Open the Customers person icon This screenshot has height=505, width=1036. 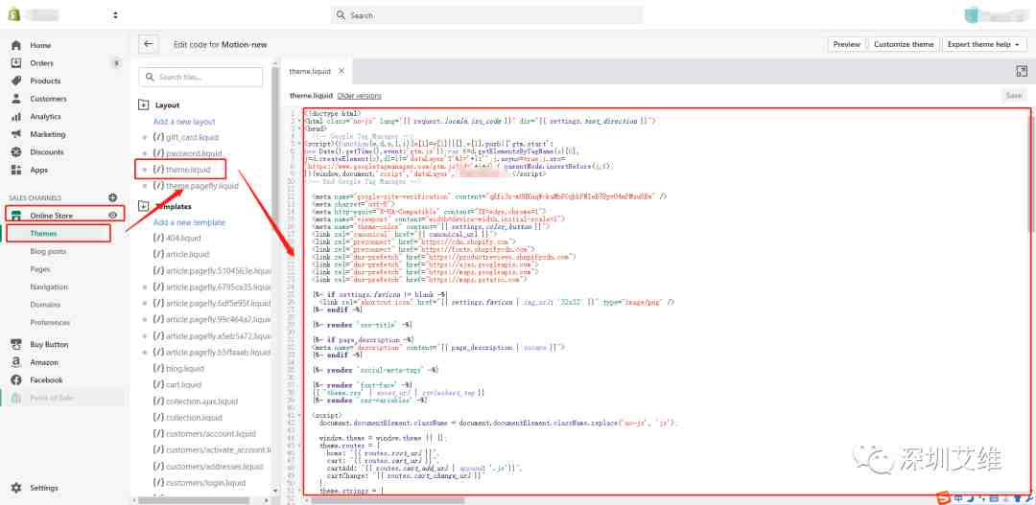pos(16,99)
